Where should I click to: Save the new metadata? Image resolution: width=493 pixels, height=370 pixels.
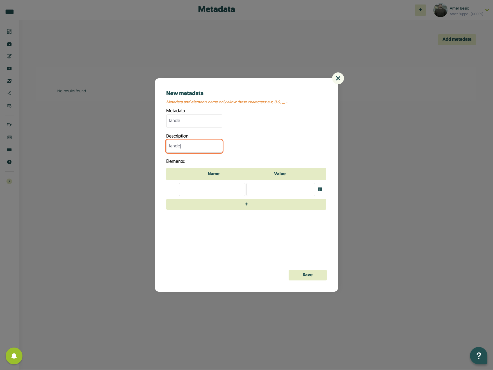click(308, 275)
